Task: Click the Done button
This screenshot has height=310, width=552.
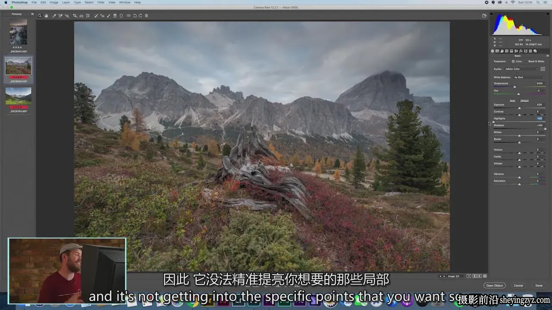Action: [x=539, y=285]
